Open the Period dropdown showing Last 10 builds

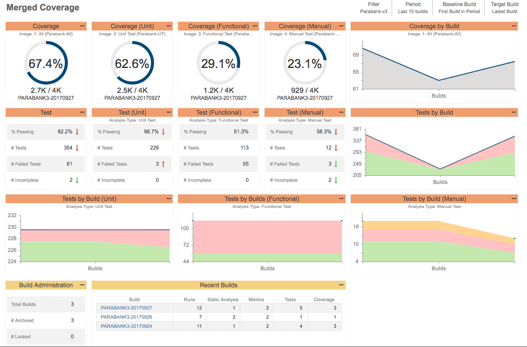point(413,8)
